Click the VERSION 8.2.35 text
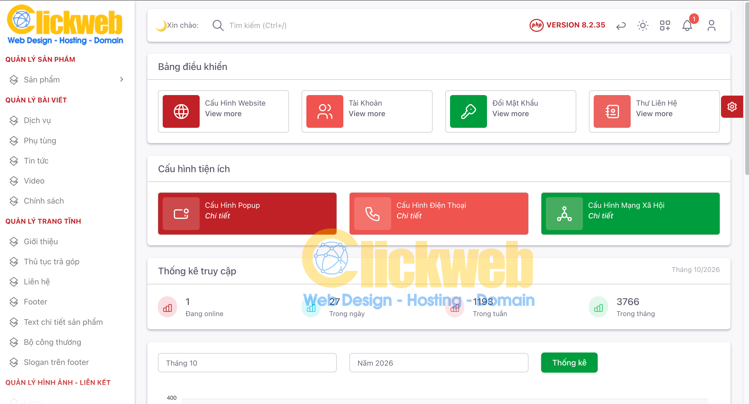The image size is (749, 404). 576,25
